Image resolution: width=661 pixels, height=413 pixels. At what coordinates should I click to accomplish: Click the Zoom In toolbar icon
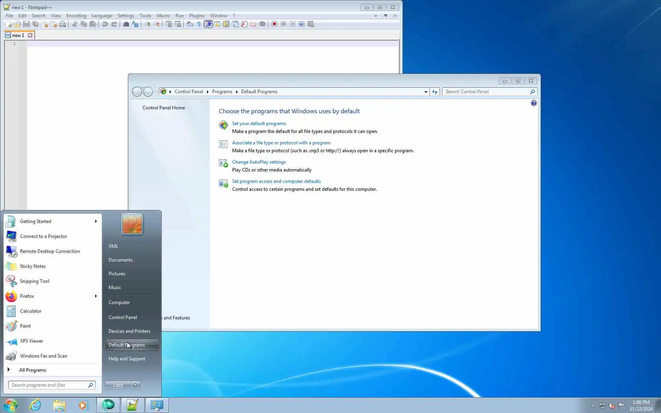(148, 24)
